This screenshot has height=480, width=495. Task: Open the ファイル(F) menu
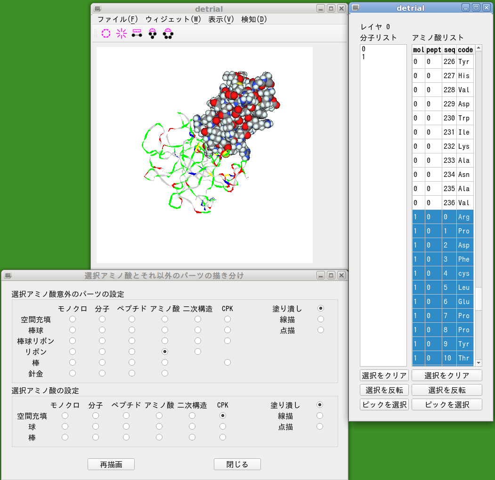click(x=117, y=19)
